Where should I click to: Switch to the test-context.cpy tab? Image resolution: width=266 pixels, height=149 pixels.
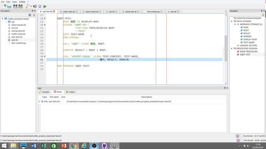click(153, 12)
